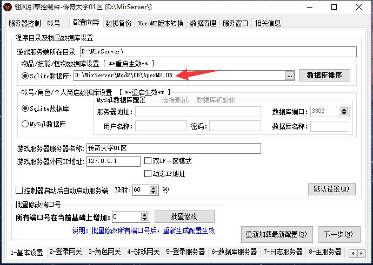Image resolution: width=373 pixels, height=265 pixels.
Task: Click the 下一步(N) button
Action: (339, 234)
